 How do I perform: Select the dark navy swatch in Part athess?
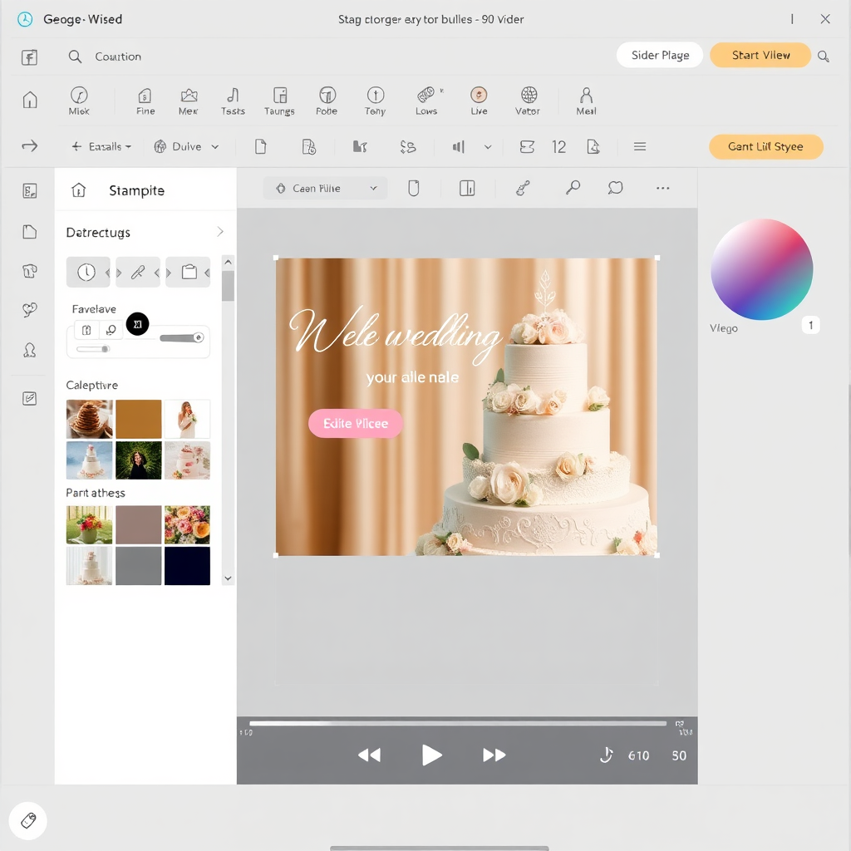pos(187,565)
